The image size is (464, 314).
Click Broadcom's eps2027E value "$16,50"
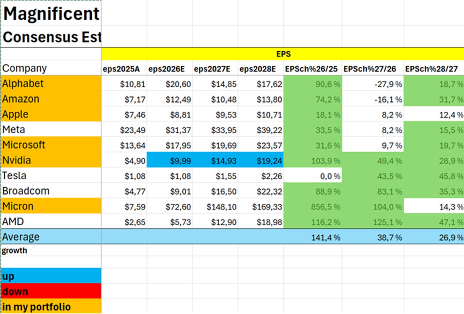(x=215, y=191)
